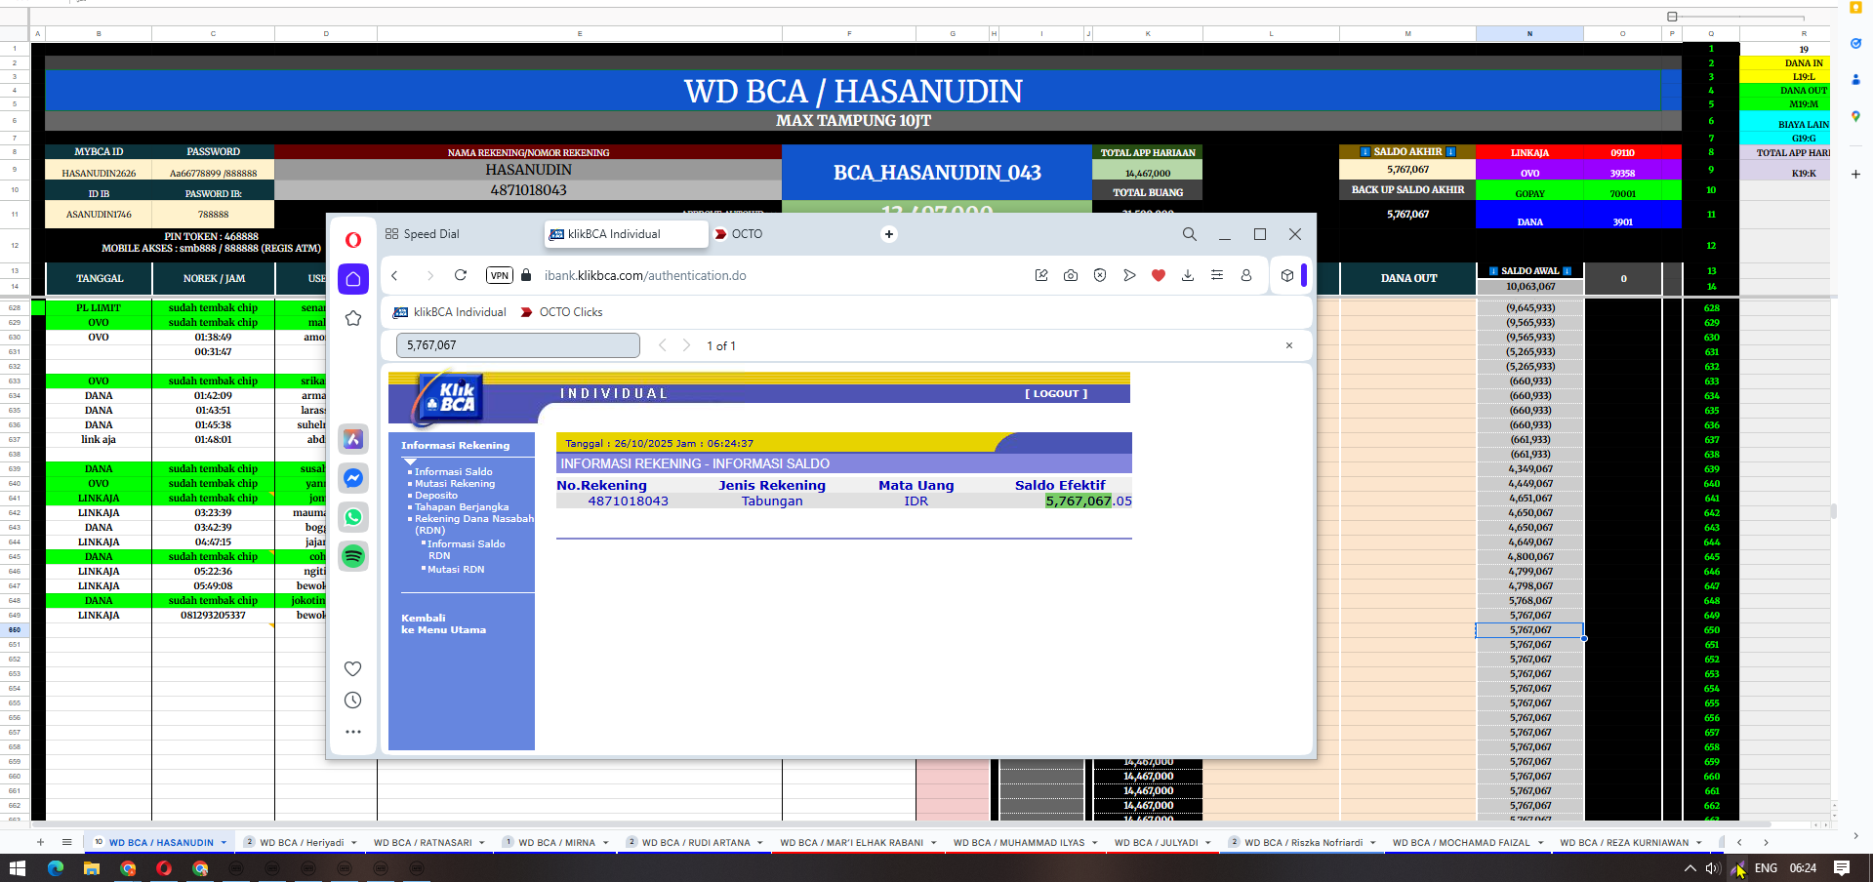Open the dropdown arrow on the WD BCA / MAR'I ELHAK RABANI sheet tab
Screen dimensions: 1873x882
point(933,842)
